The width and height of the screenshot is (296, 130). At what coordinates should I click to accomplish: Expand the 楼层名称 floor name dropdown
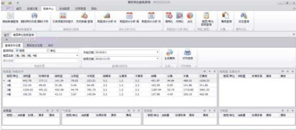pyautogui.click(x=77, y=55)
